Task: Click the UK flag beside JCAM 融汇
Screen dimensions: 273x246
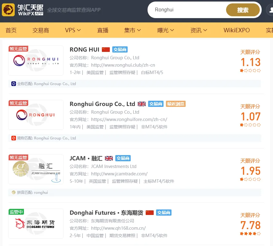Action: (x=109, y=158)
